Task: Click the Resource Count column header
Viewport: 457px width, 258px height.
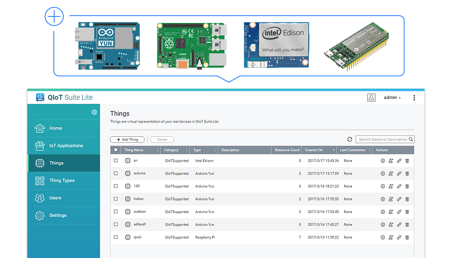Action: 287,150
